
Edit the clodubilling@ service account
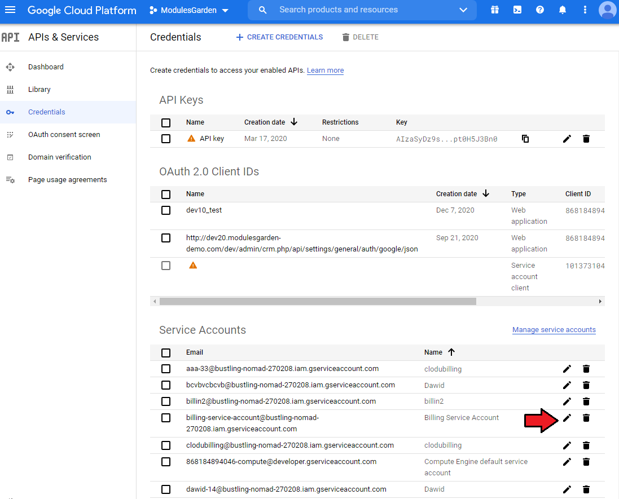pos(567,445)
